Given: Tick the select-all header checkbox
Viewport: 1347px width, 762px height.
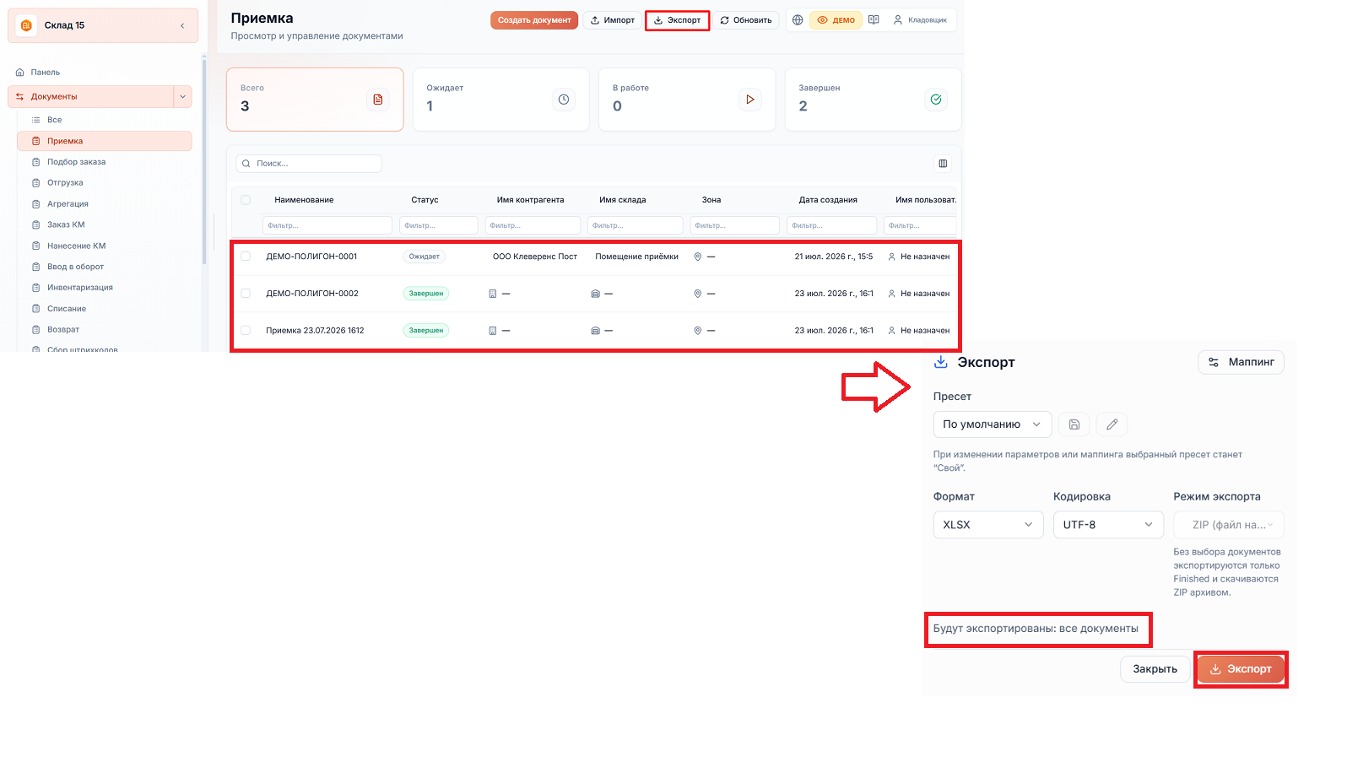Looking at the screenshot, I should (246, 200).
